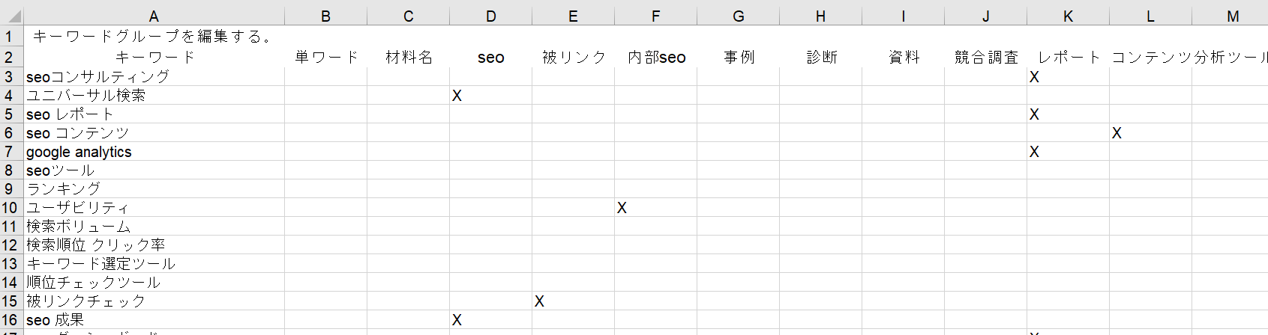
Task: Select the 内部seo heading cell
Action: coord(655,57)
